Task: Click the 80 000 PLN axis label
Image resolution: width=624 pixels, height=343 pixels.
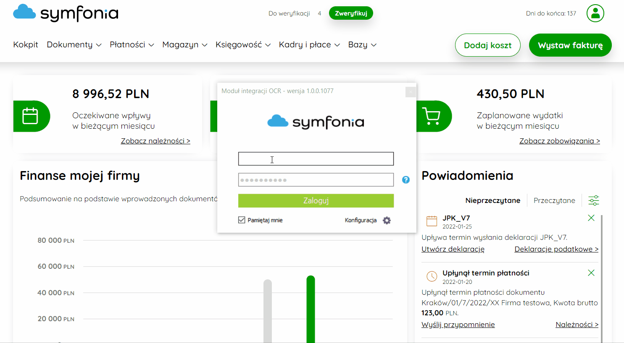Action: coord(56,240)
